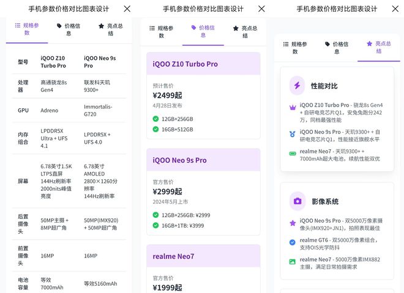
Task: Click purple star icon in right panel
Action: pos(370,43)
